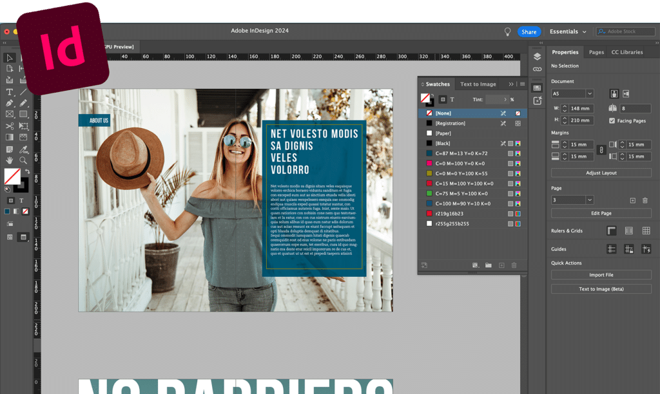Image resolution: width=660 pixels, height=394 pixels.
Task: Toggle Smart Guides button
Action: point(646,249)
